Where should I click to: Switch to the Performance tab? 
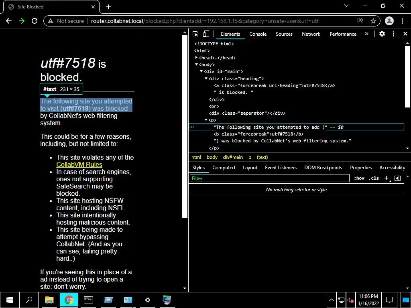click(x=343, y=34)
